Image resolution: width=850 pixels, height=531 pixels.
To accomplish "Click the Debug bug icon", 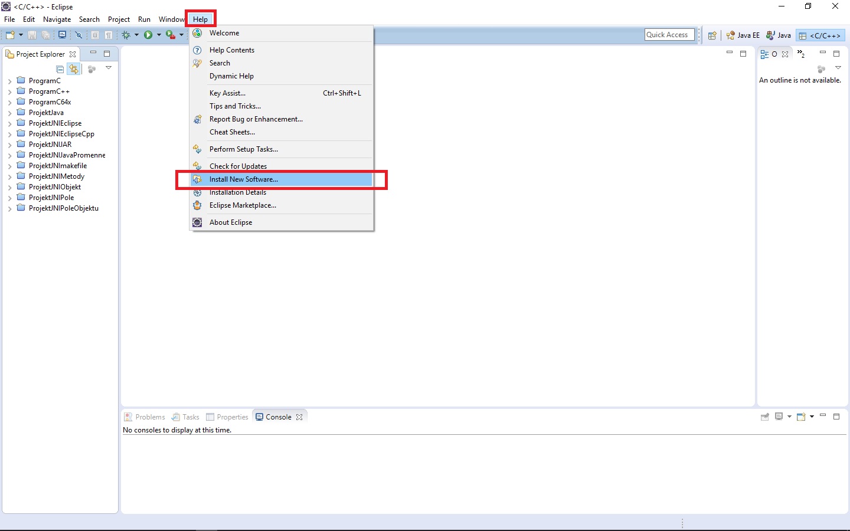I will (126, 35).
